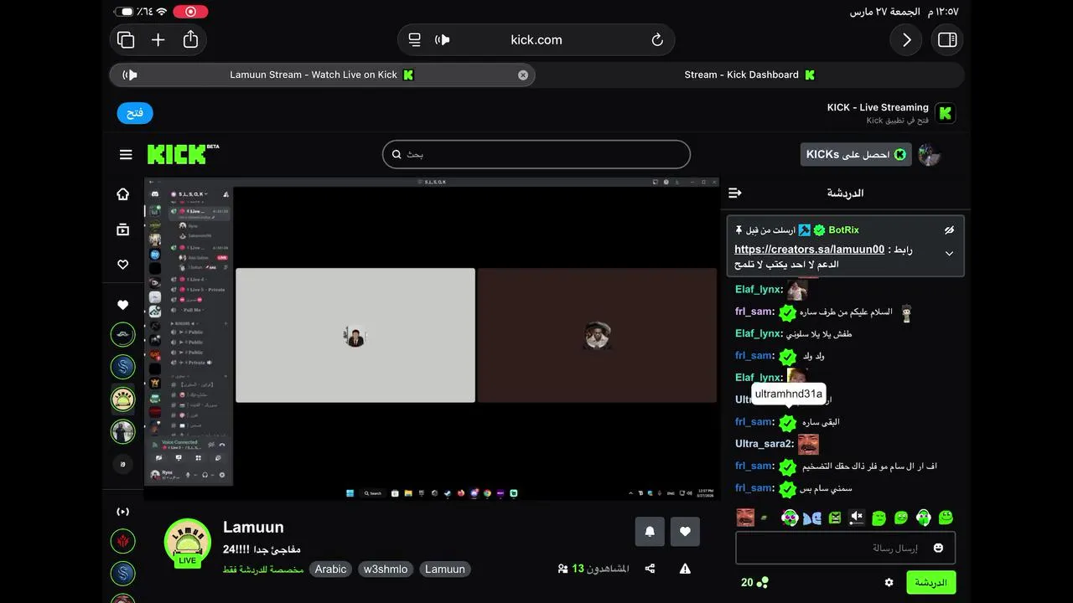The image size is (1073, 603).
Task: Switch to Lamuun Stream tab
Action: (x=322, y=75)
